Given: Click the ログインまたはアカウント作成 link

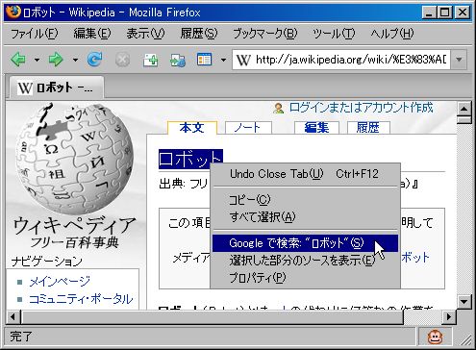Looking at the screenshot, I should [361, 108].
